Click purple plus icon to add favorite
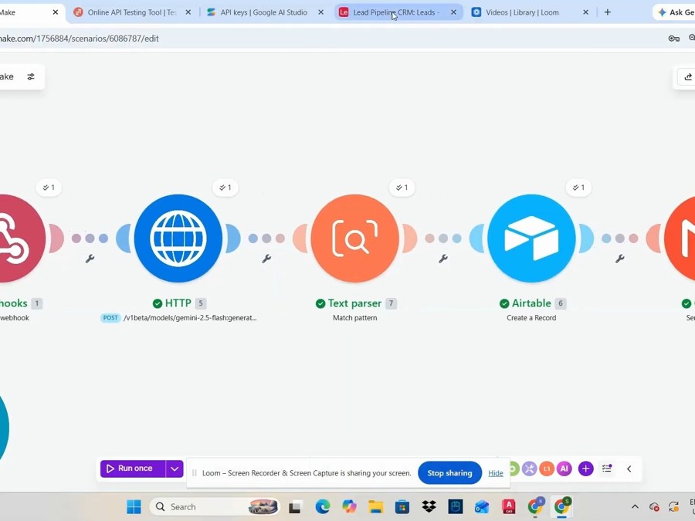Image resolution: width=695 pixels, height=521 pixels. [x=585, y=469]
